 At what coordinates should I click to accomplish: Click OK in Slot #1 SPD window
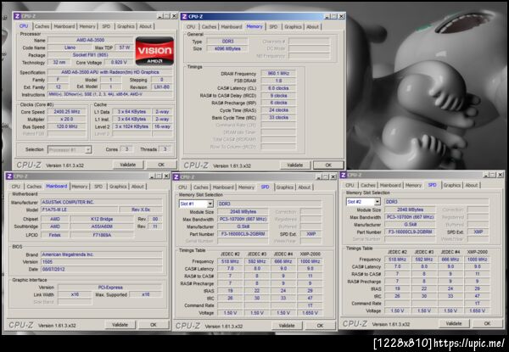click(320, 326)
